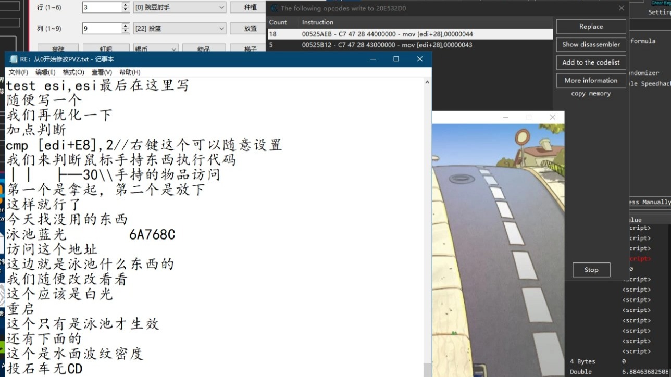671x377 pixels.
Task: Click the Notepad vertical scrollbar thumb
Action: pos(427,369)
